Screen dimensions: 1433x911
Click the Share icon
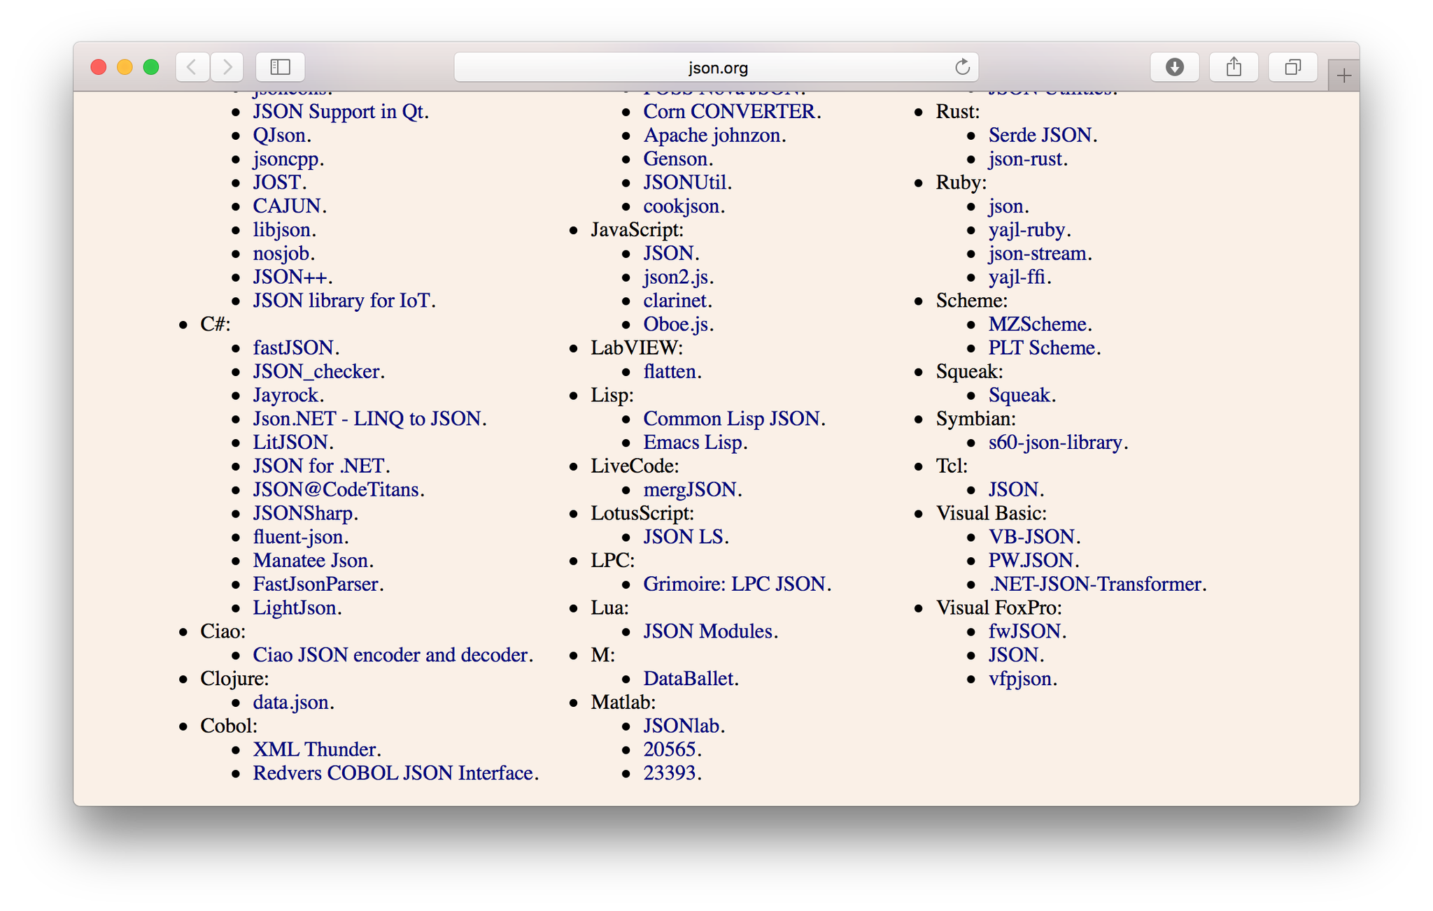(x=1234, y=67)
